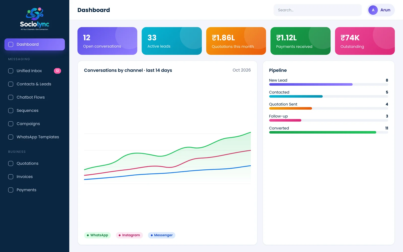
Task: Open the Dashboard menu item
Action: coord(35,44)
